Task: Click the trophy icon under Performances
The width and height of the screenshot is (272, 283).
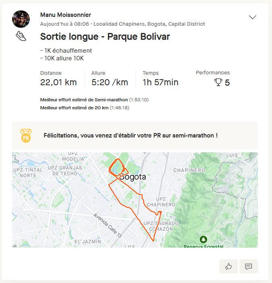Action: click(218, 82)
